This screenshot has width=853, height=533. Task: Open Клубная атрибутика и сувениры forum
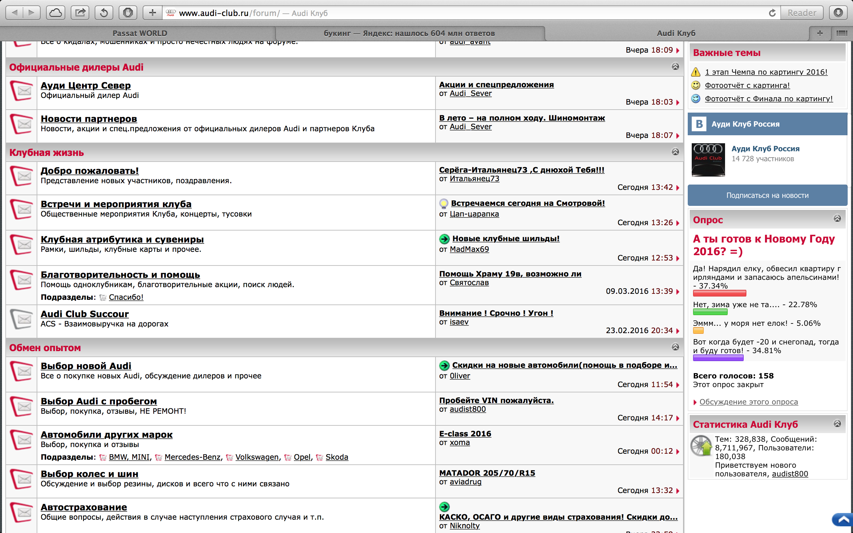click(x=122, y=240)
